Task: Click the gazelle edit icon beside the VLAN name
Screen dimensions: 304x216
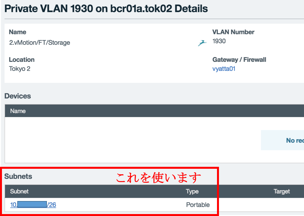Action: [202, 42]
